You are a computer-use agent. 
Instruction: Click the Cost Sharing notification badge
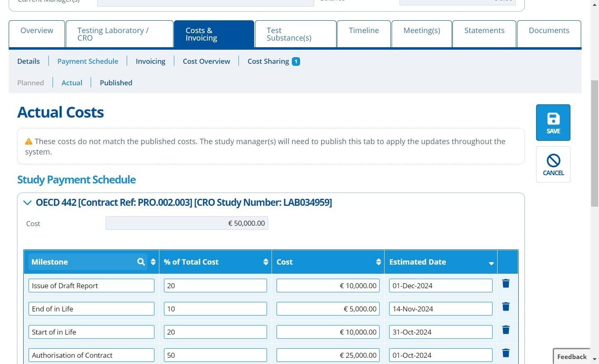click(296, 62)
